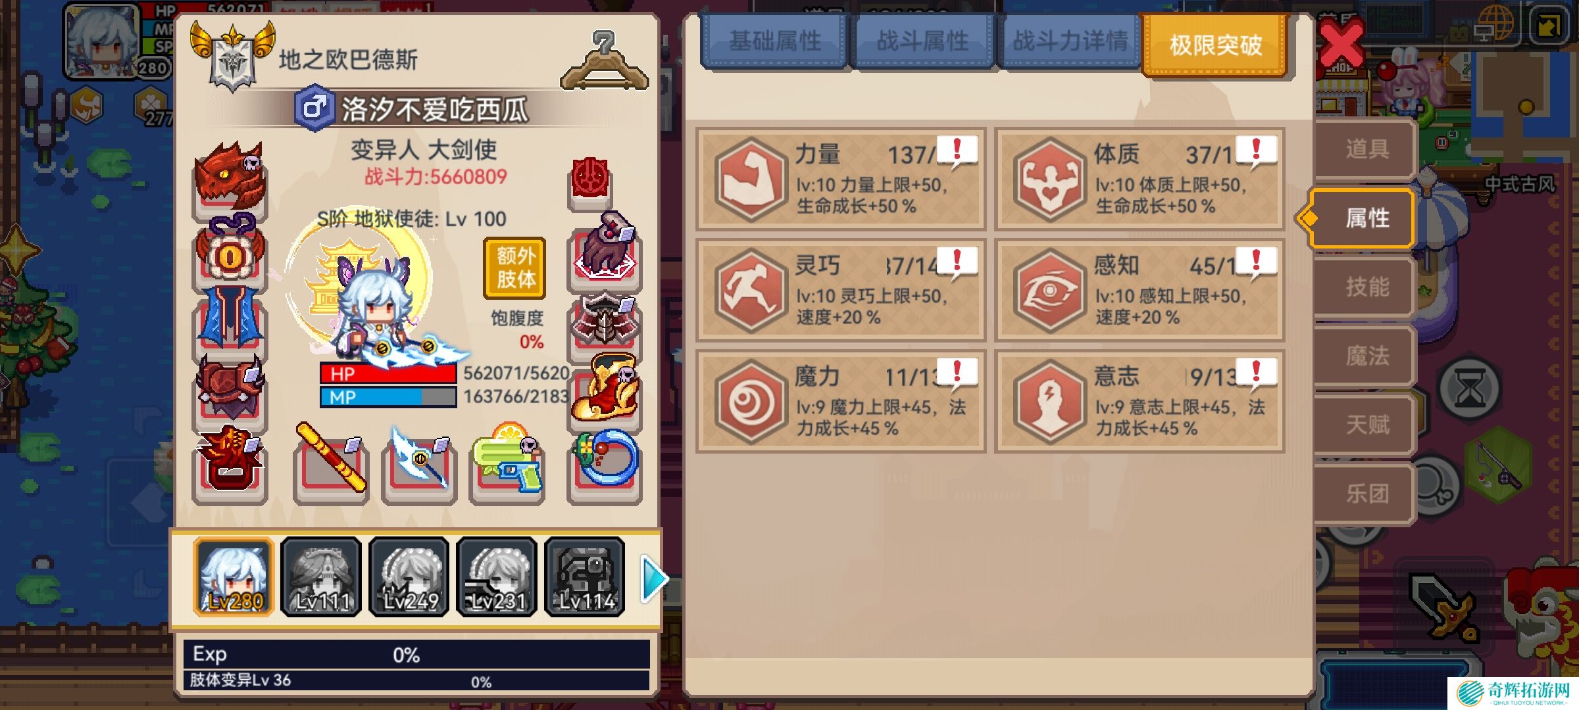Open the 天赋 side menu
1579x710 pixels.
[x=1366, y=425]
